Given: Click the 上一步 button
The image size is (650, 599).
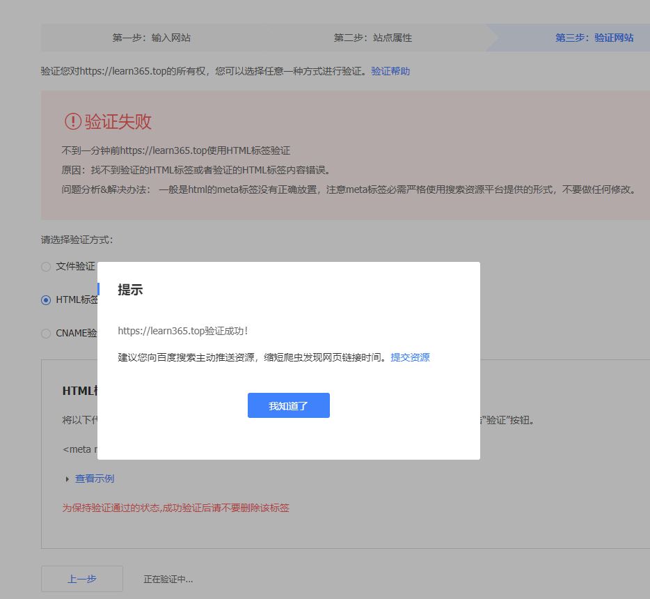Looking at the screenshot, I should tap(82, 579).
